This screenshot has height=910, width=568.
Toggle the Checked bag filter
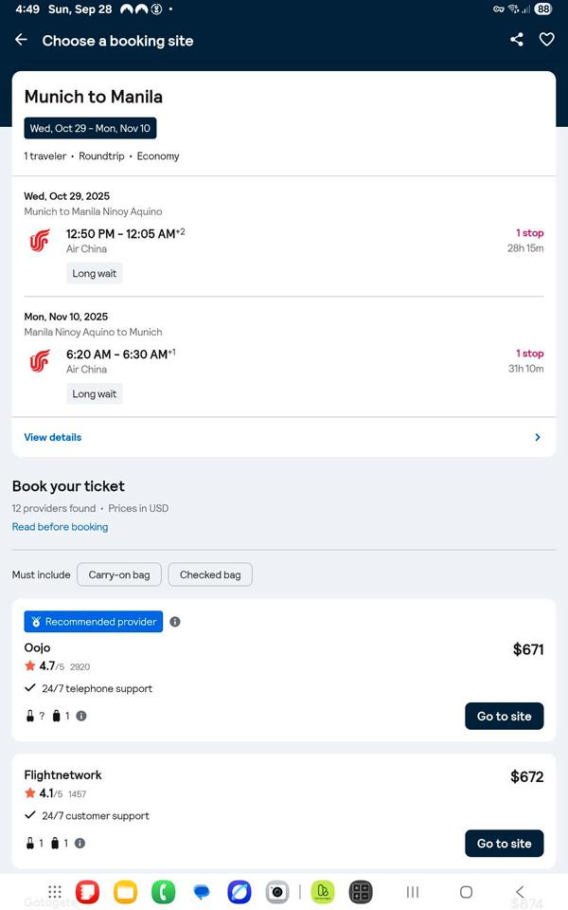point(210,574)
